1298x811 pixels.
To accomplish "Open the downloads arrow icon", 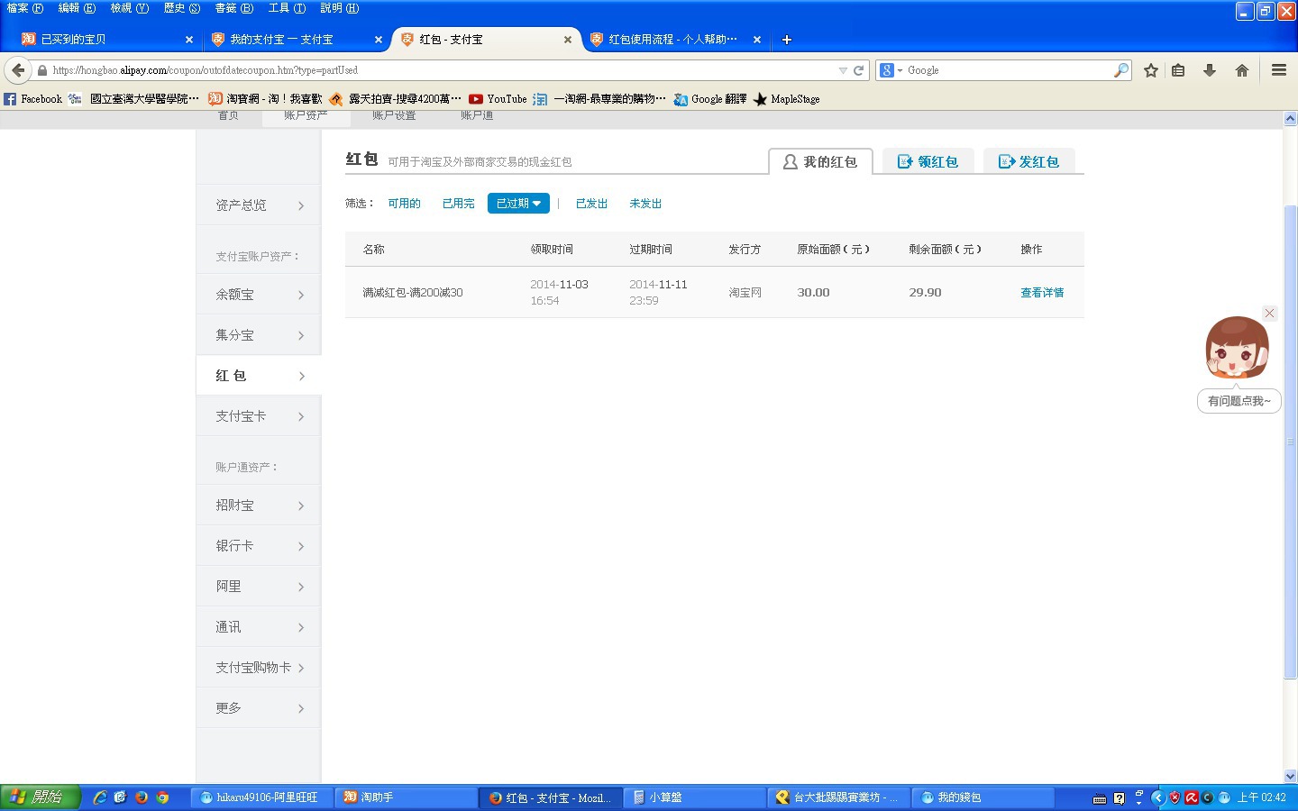I will click(1210, 70).
